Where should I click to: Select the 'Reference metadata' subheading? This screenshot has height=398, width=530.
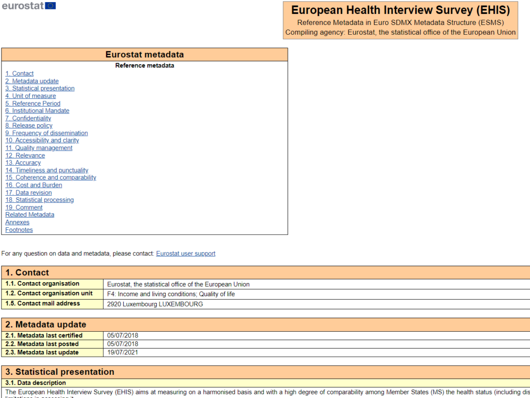[145, 66]
